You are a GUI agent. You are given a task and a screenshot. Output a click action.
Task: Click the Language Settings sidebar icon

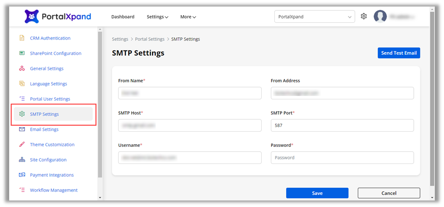[22, 84]
